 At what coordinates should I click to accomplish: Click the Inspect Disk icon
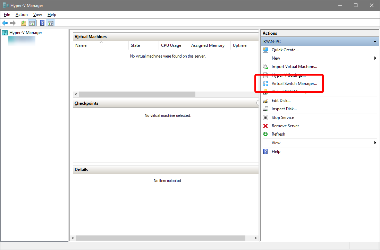point(265,109)
